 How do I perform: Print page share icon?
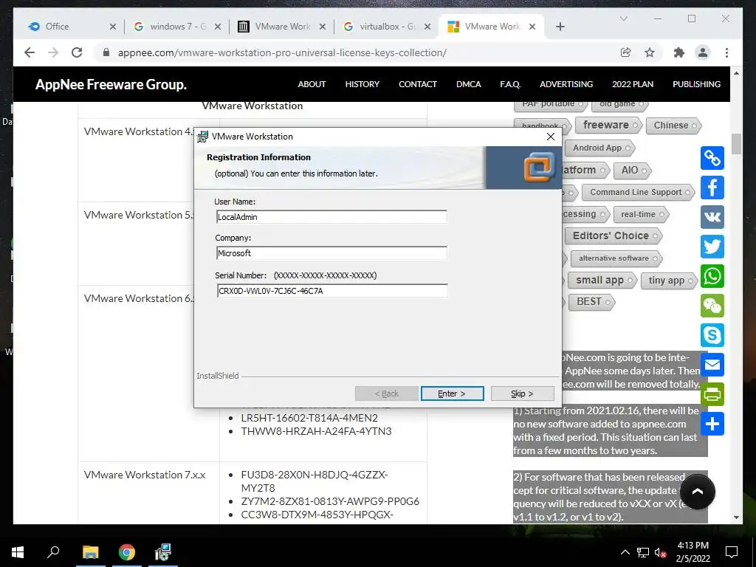pyautogui.click(x=712, y=394)
